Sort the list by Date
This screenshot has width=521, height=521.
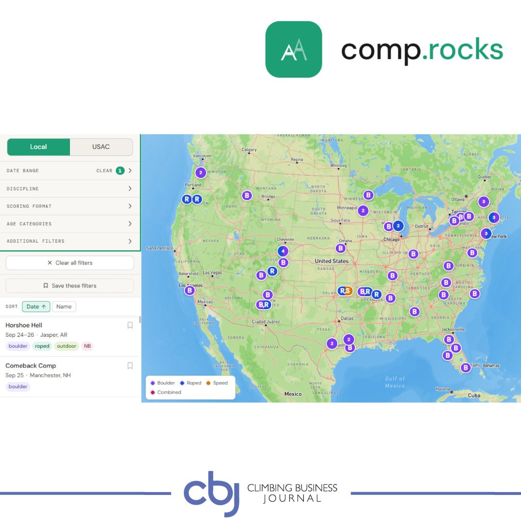point(36,307)
